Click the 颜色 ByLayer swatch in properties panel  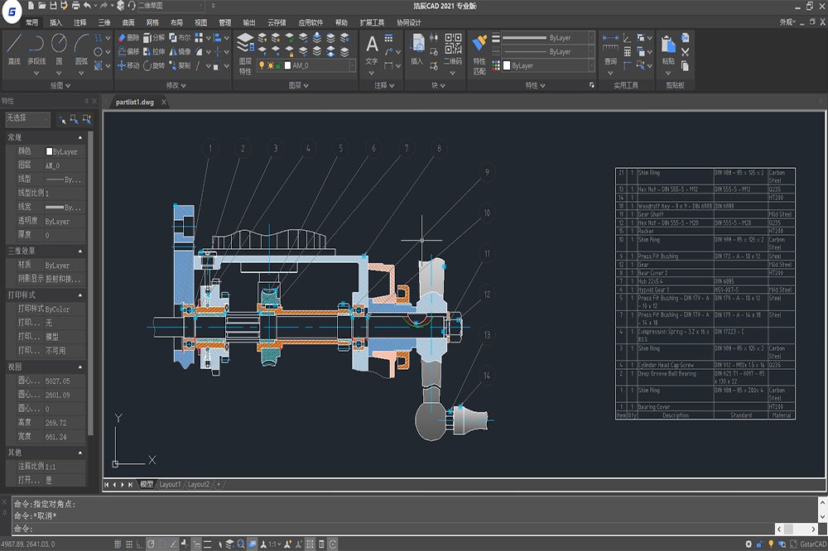[x=49, y=151]
